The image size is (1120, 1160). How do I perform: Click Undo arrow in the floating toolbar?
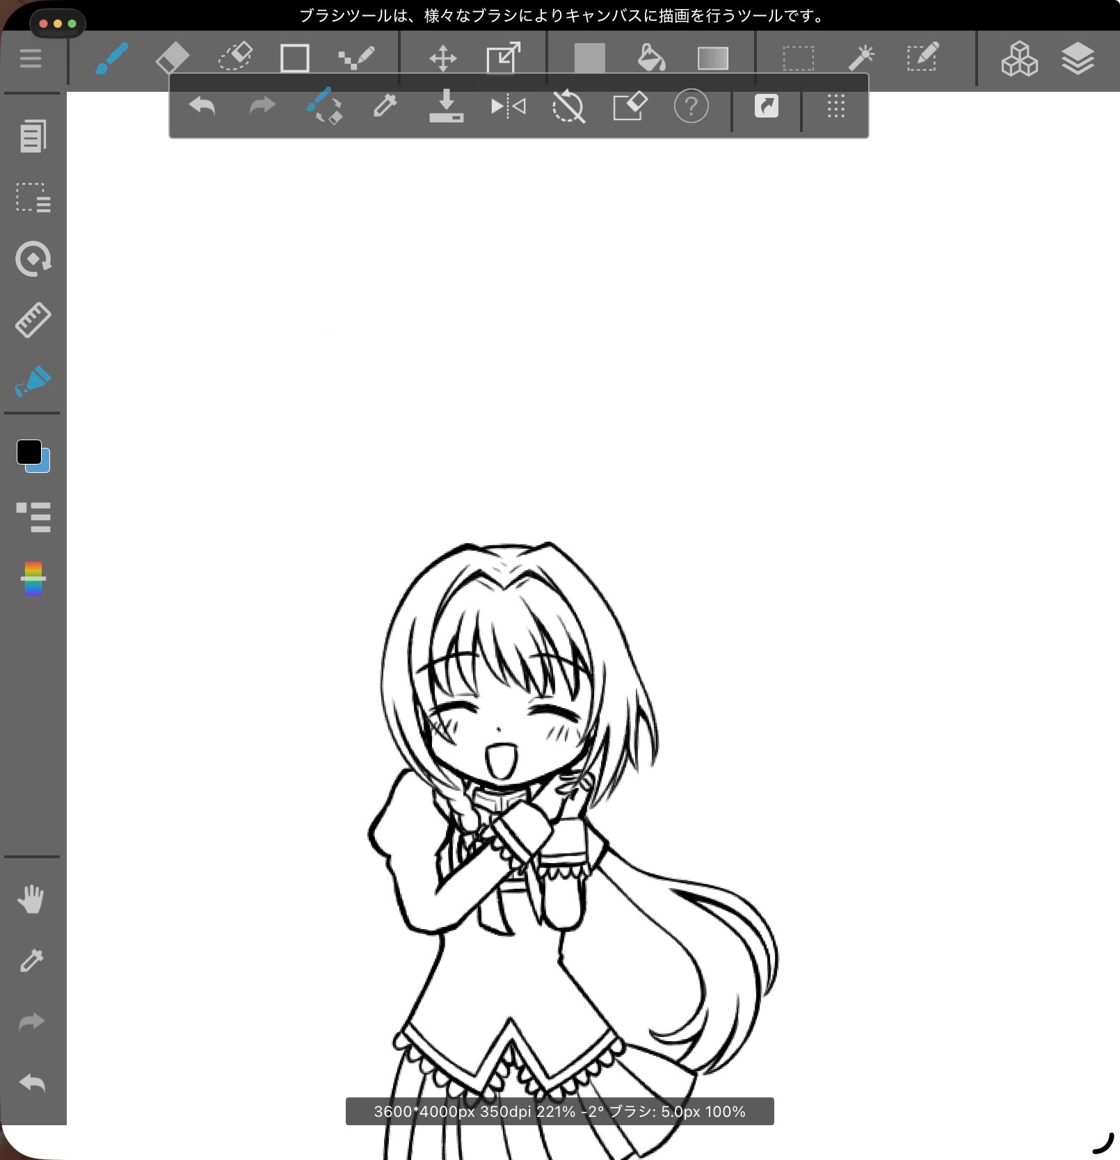pyautogui.click(x=202, y=106)
